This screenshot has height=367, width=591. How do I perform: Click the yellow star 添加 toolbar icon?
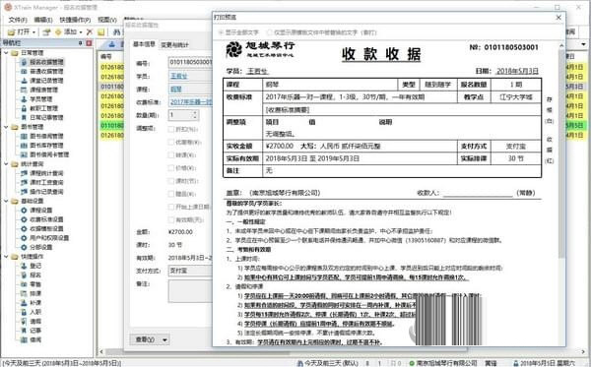point(58,32)
